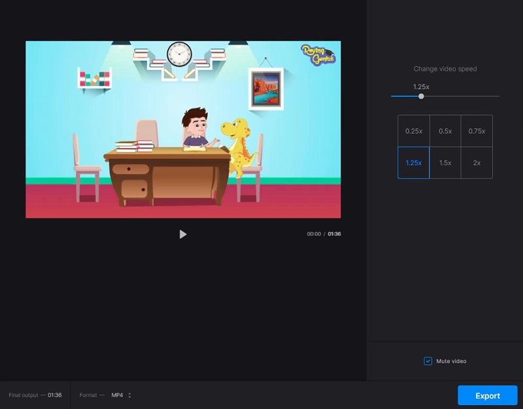Click the Final output duration text
523x409 pixels.
[35, 395]
